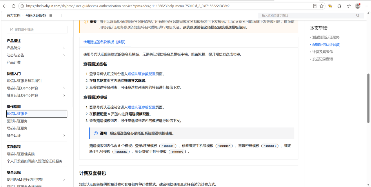This screenshot has width=371, height=187.
Task: Open 短信认证参数配置 link under 查看赠送模板
Action: [x=141, y=107]
